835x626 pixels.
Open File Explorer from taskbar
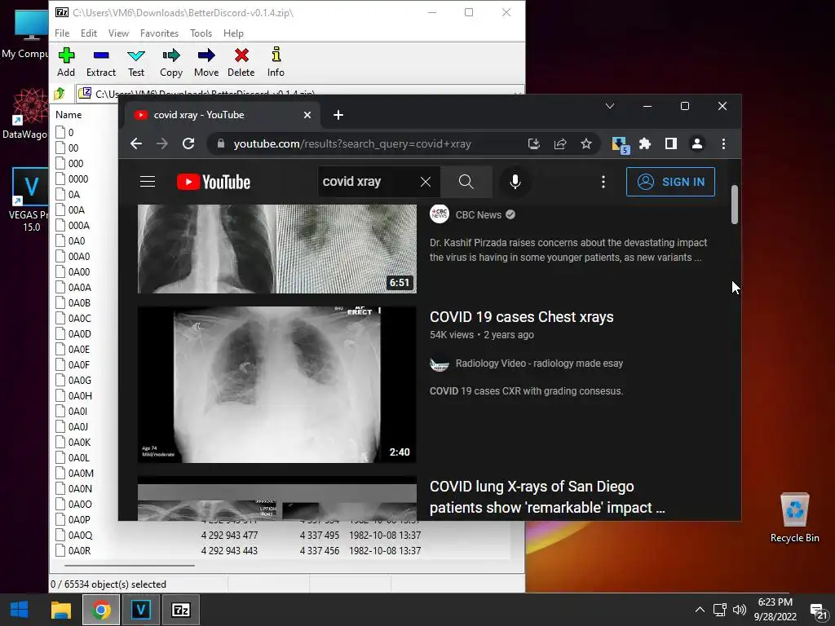[x=60, y=610]
